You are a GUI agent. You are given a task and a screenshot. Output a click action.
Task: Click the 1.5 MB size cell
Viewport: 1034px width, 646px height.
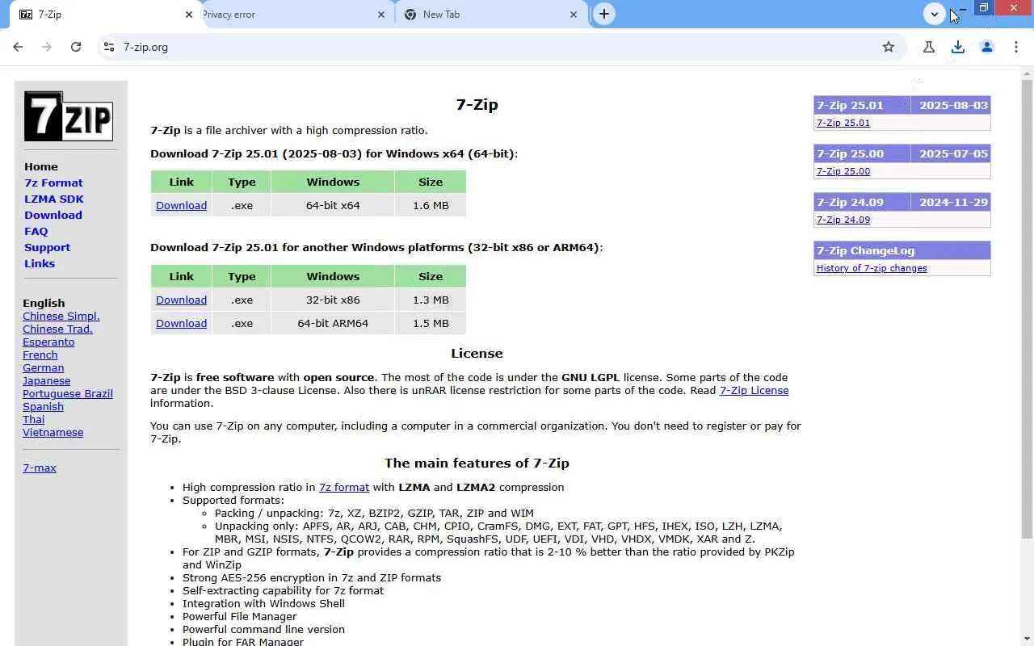coord(431,323)
